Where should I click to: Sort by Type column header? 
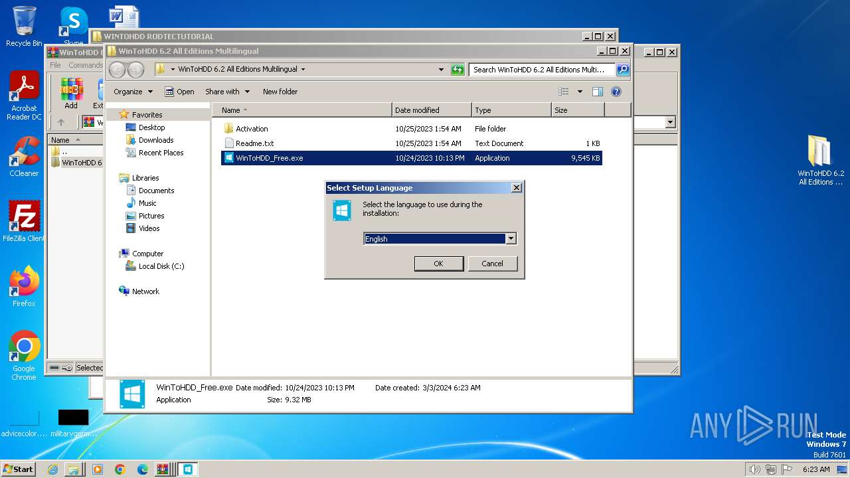tap(511, 110)
